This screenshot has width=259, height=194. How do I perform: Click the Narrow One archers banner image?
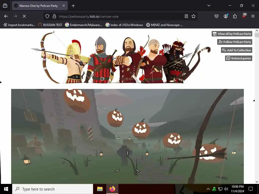pos(121,57)
